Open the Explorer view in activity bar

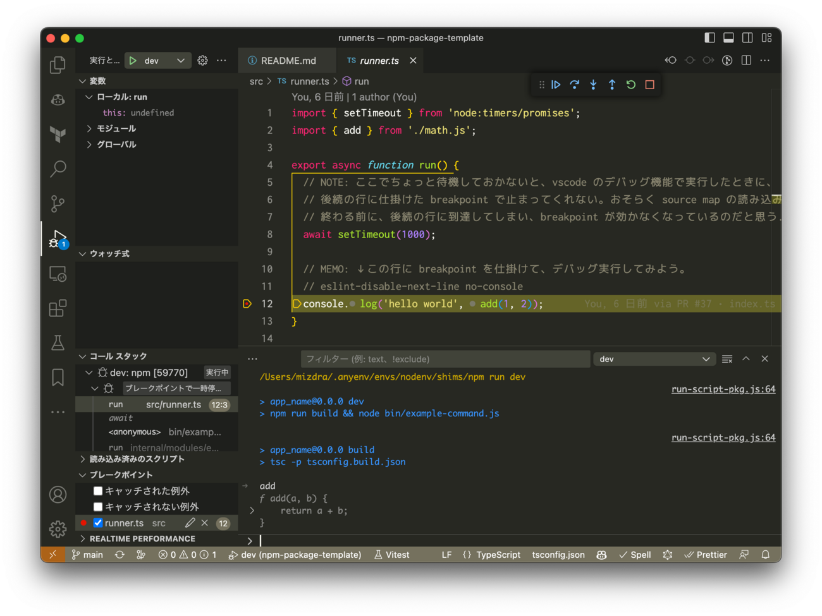click(58, 64)
